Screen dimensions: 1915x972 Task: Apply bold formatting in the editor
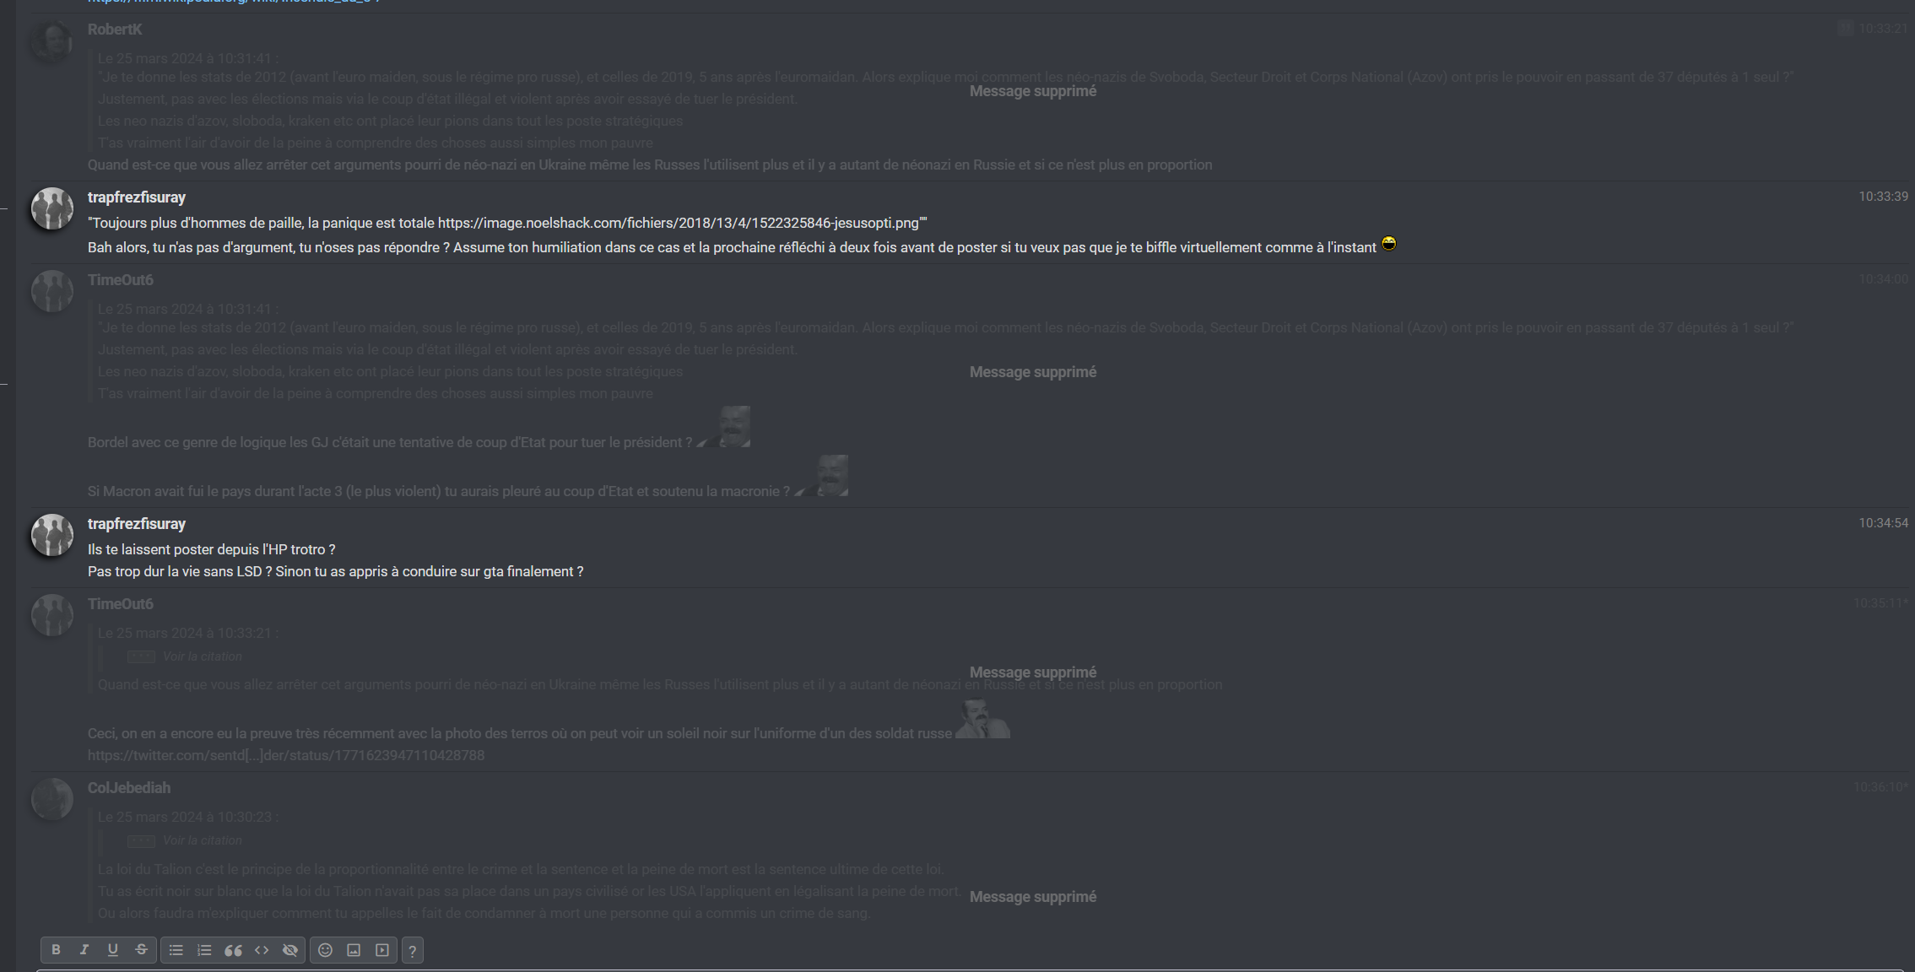(x=56, y=950)
